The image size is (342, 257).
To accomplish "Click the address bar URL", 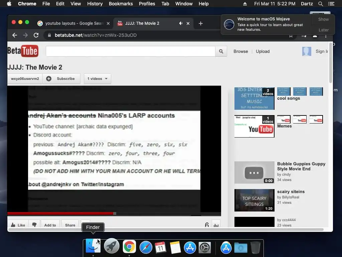I will [x=96, y=35].
